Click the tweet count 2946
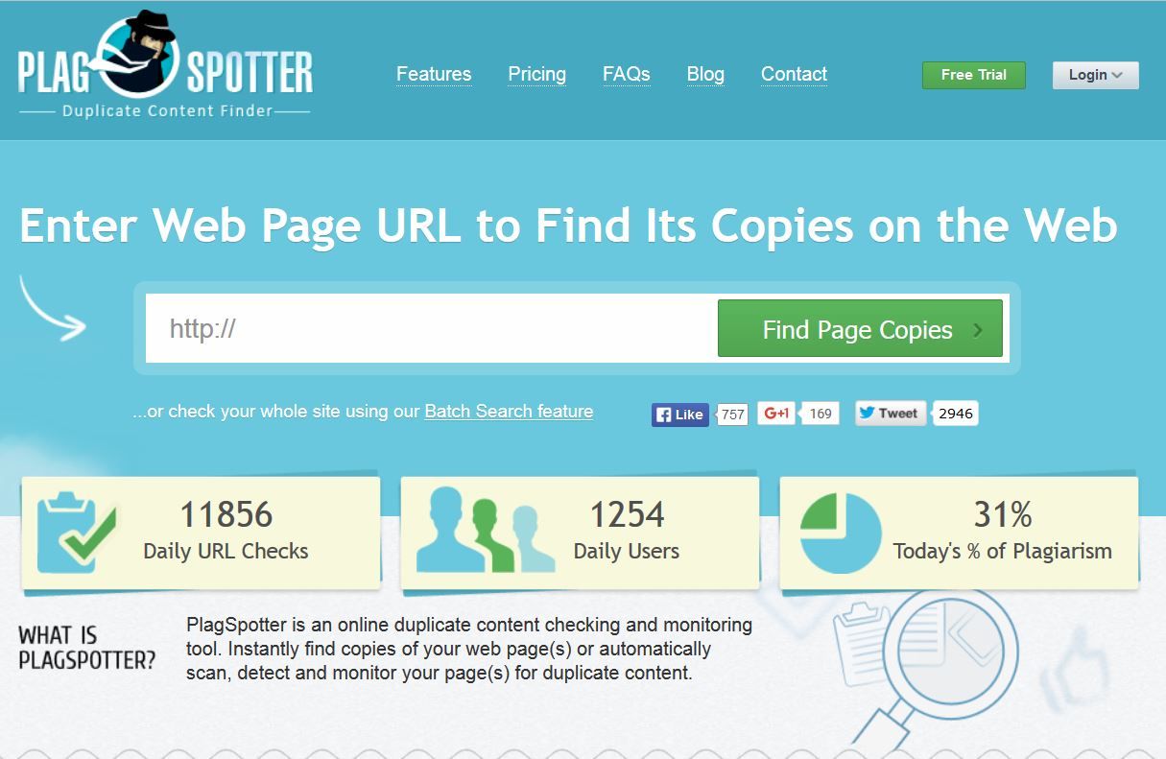 coord(955,414)
